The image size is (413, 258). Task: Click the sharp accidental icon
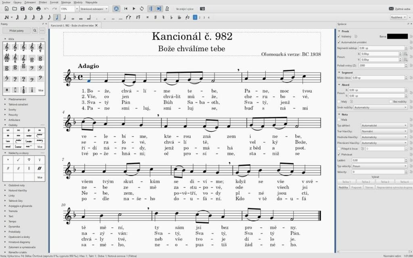pyautogui.click(x=155, y=17)
